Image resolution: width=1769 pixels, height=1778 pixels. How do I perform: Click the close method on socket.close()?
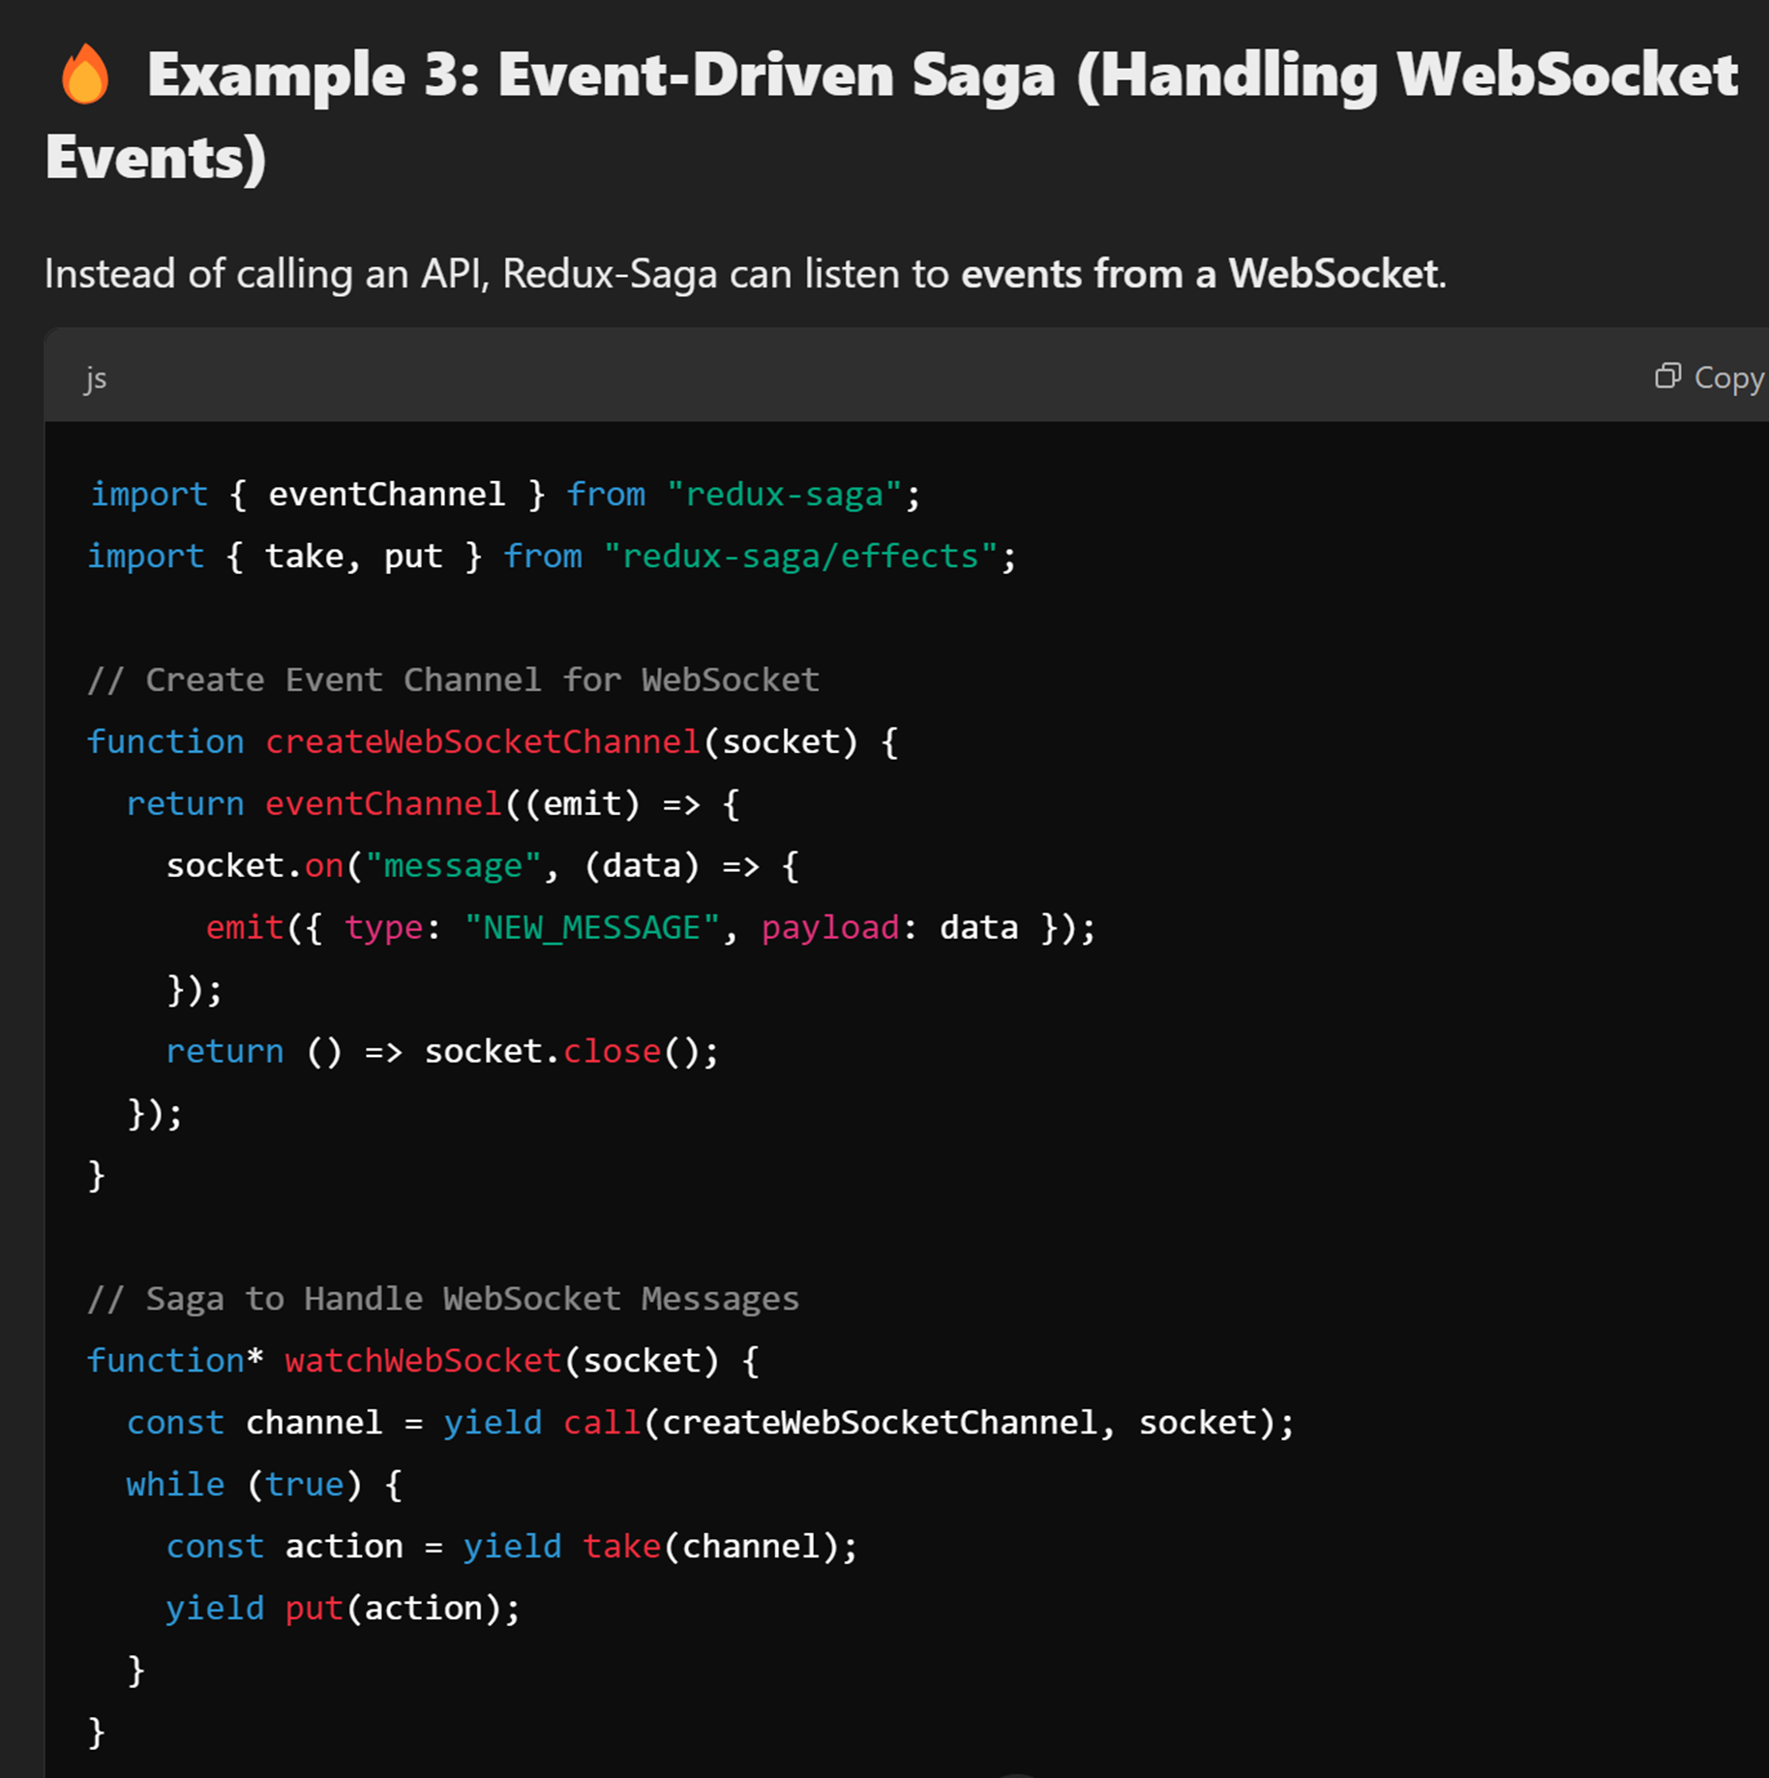[612, 1052]
